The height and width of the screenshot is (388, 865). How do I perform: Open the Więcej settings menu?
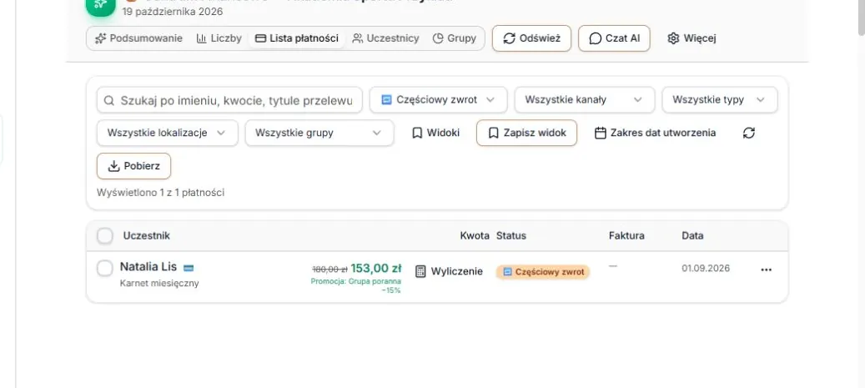691,38
